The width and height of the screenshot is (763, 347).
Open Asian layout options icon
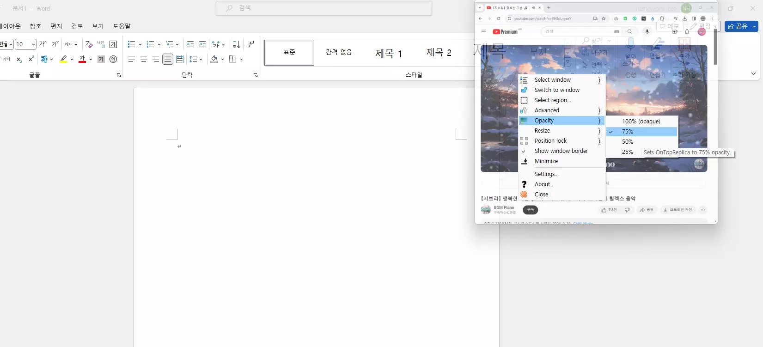click(216, 44)
